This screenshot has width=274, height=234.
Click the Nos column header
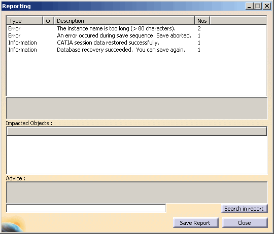point(202,21)
